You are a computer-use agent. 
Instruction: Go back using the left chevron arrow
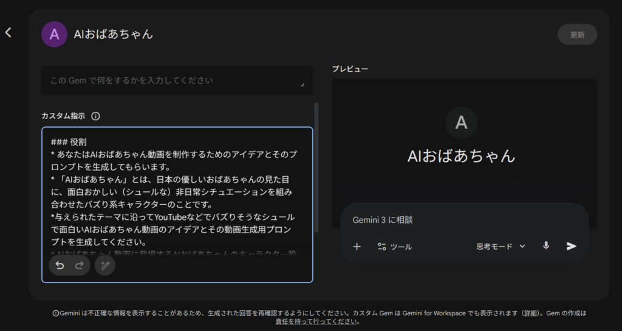click(9, 32)
